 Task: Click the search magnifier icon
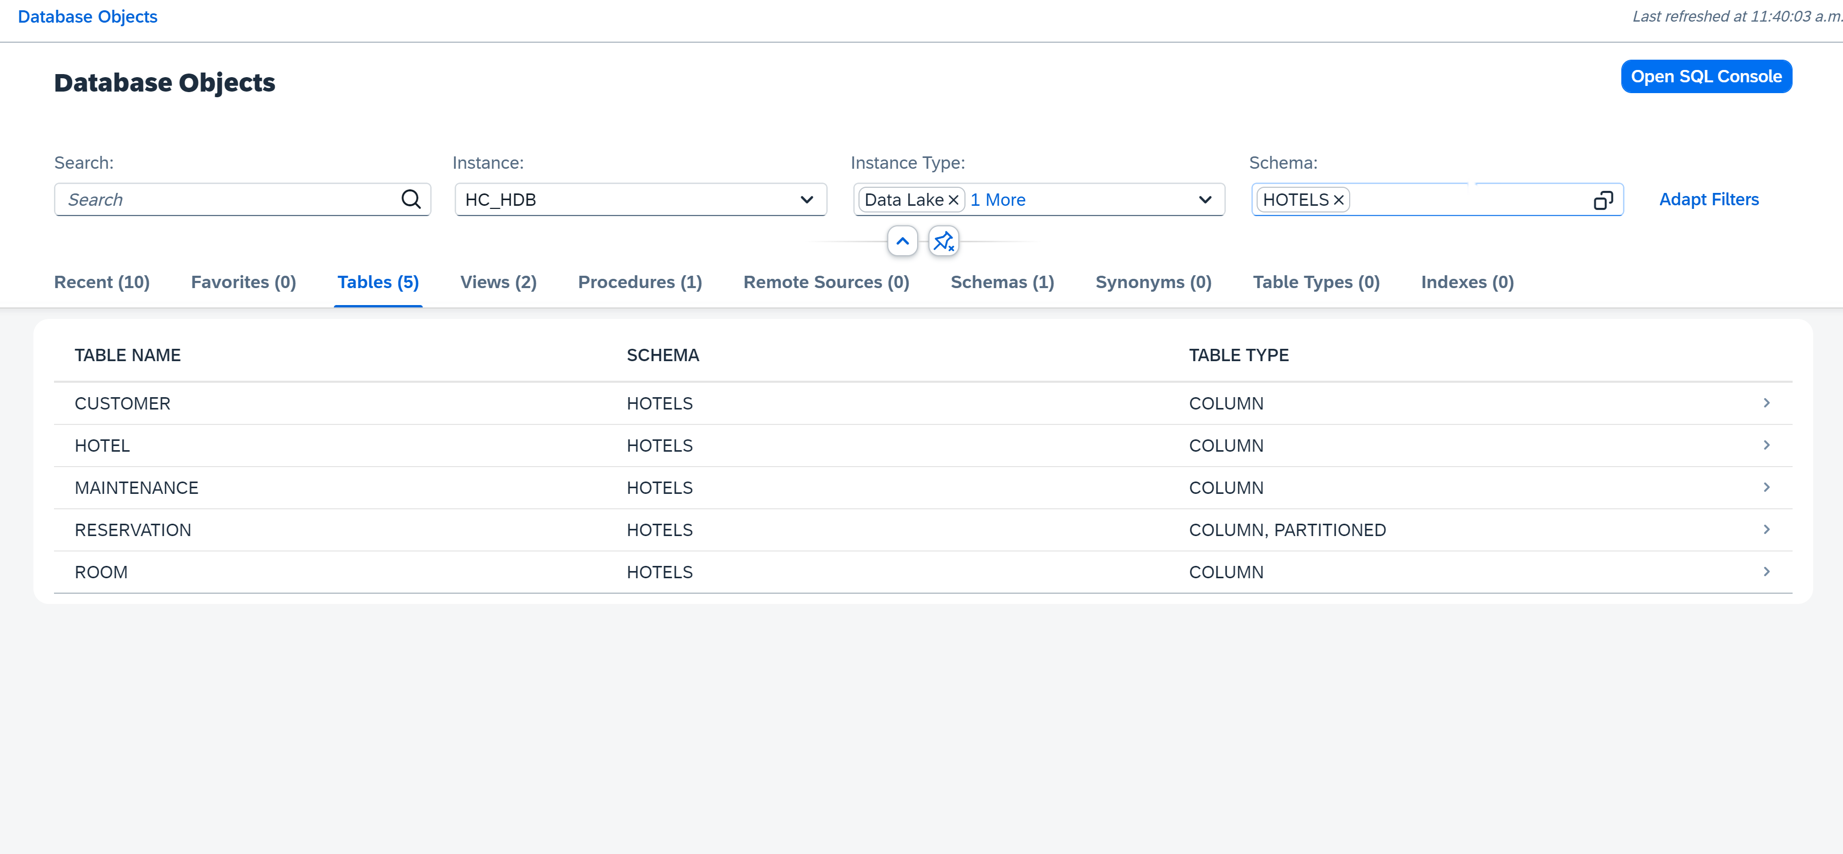click(410, 199)
